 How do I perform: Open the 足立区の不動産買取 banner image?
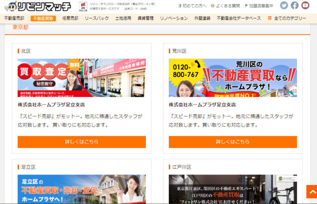(82, 189)
